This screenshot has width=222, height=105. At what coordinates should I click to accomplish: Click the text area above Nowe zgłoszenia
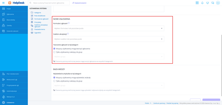coord(109,9)
